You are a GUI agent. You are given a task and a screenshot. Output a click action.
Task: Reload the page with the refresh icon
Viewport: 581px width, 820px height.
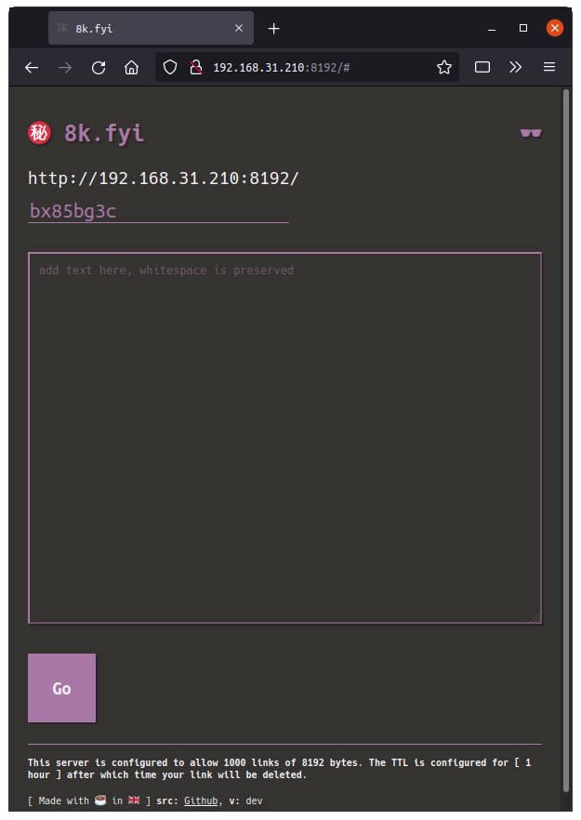click(98, 67)
